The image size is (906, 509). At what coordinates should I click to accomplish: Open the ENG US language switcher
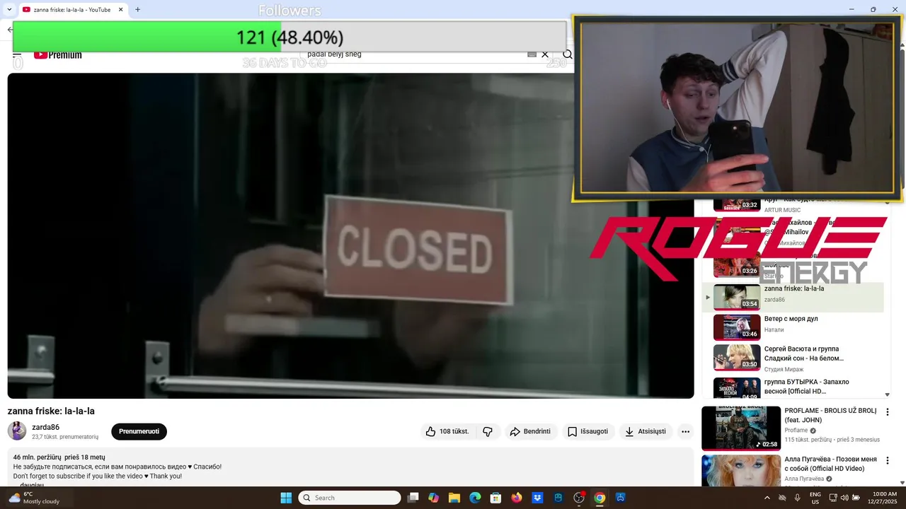pyautogui.click(x=815, y=498)
